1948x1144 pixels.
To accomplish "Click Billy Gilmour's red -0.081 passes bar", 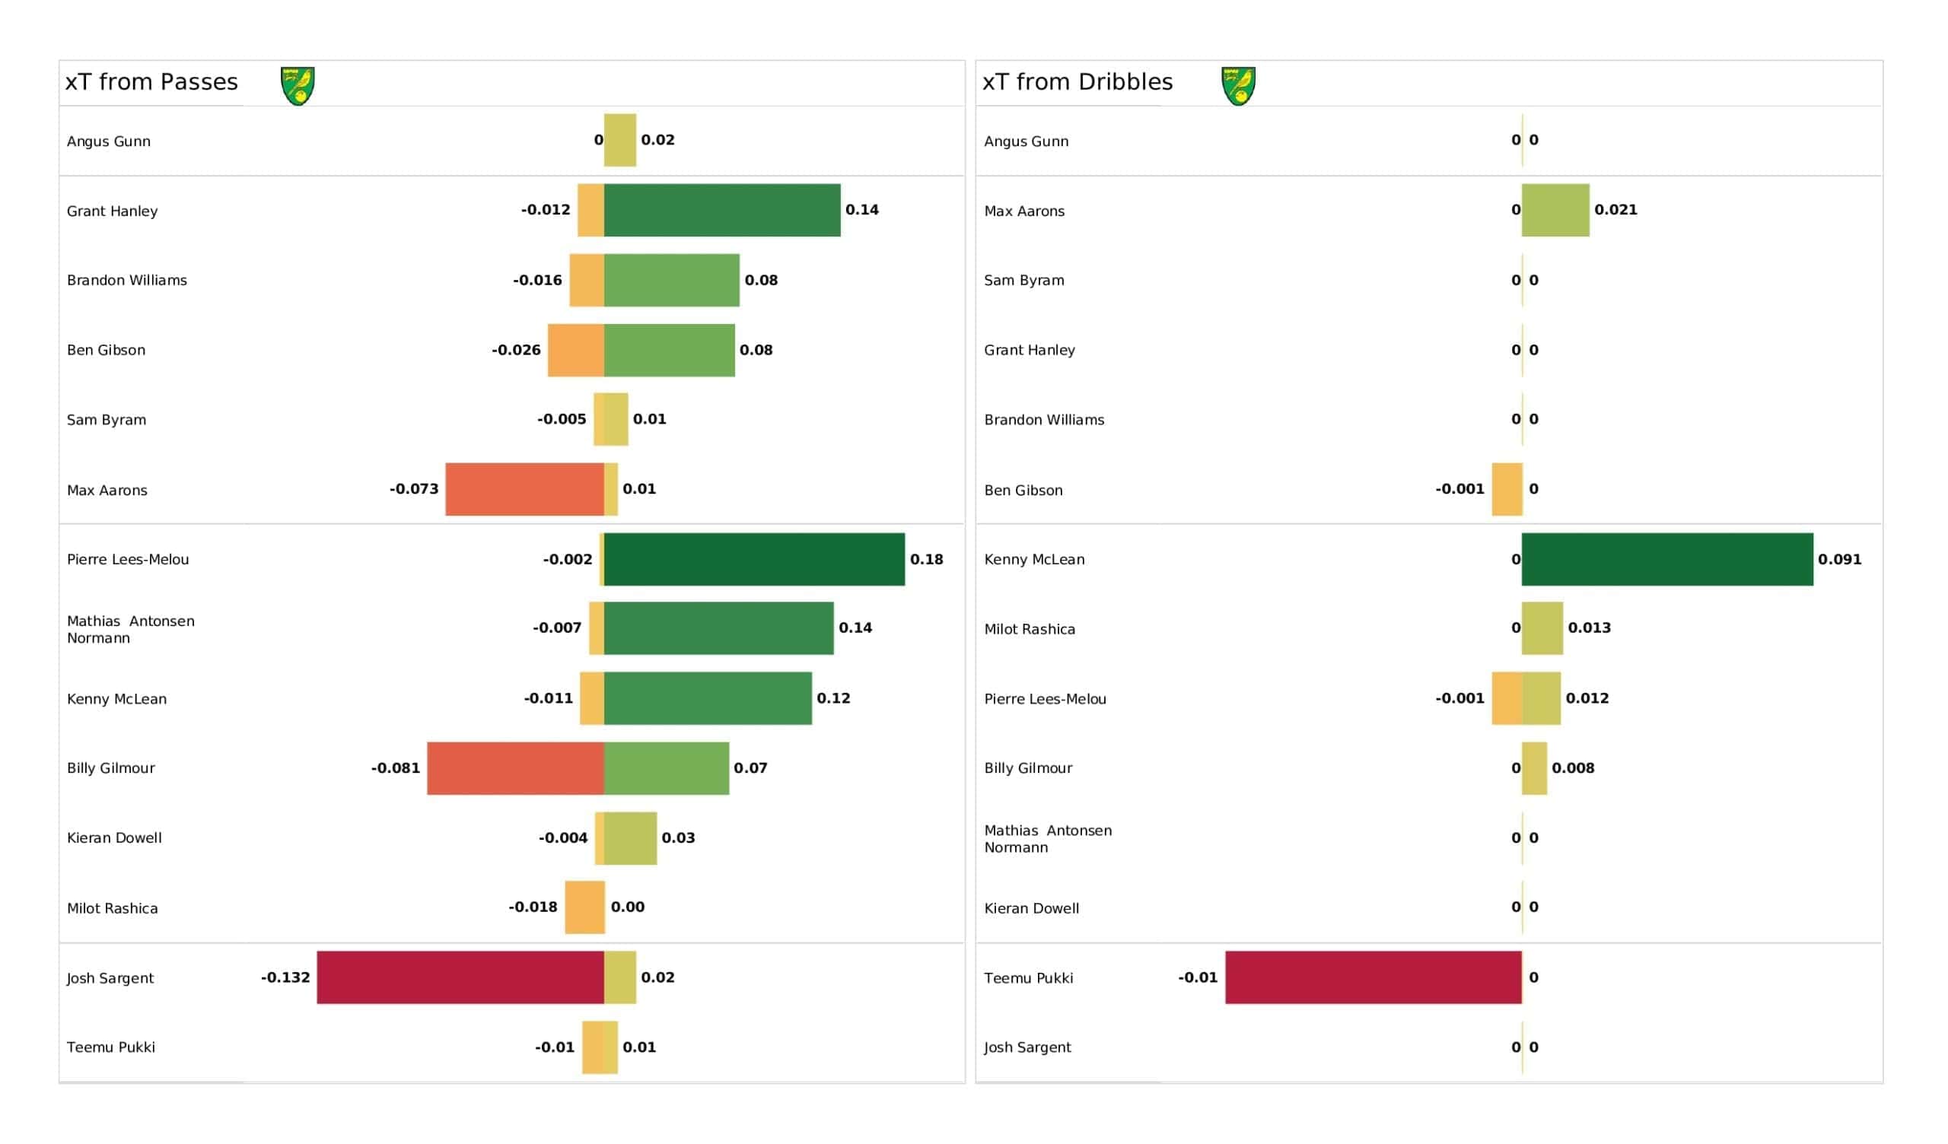I will click(515, 768).
